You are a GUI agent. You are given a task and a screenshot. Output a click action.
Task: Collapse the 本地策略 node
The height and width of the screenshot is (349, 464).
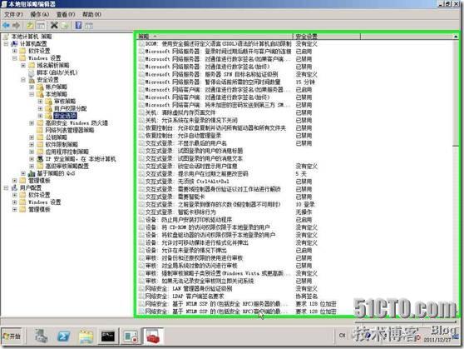(32, 94)
